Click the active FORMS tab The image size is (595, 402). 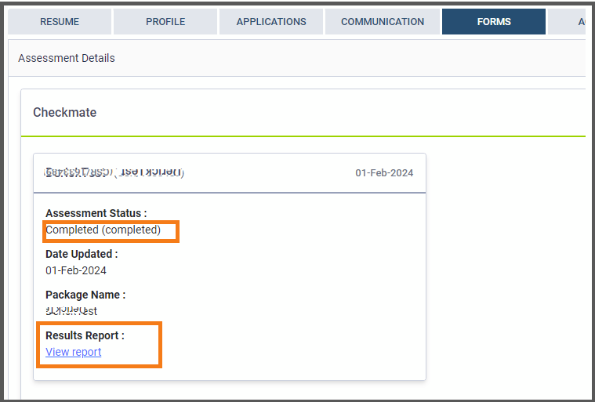494,22
